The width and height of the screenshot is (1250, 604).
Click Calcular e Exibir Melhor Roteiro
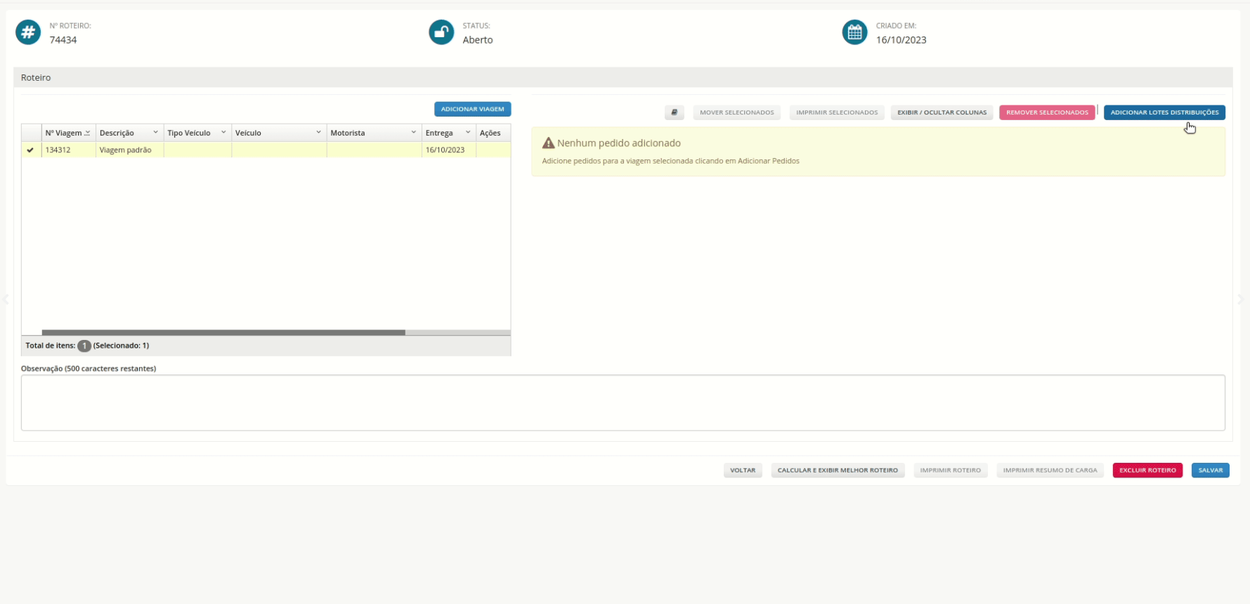pos(838,471)
